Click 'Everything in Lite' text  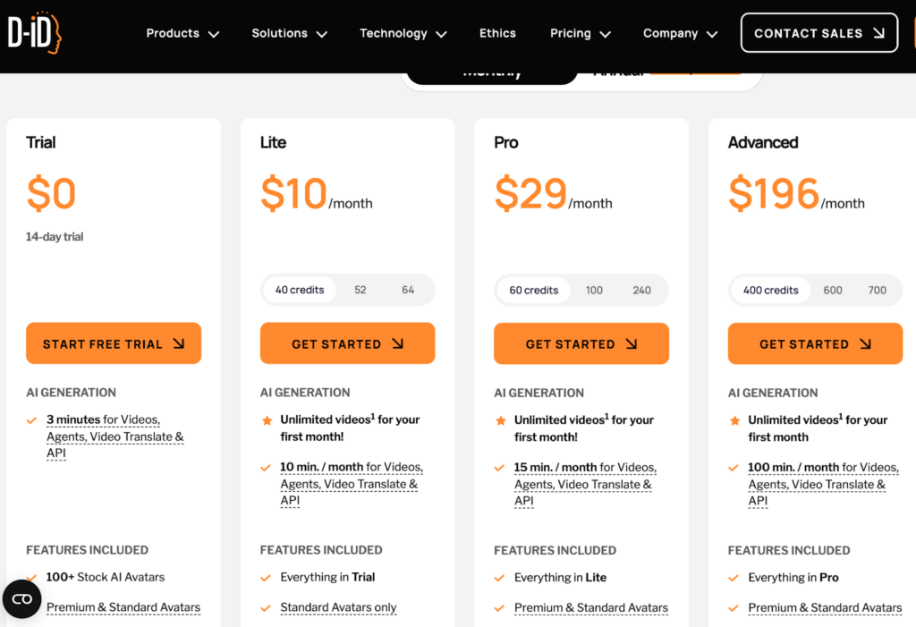560,577
